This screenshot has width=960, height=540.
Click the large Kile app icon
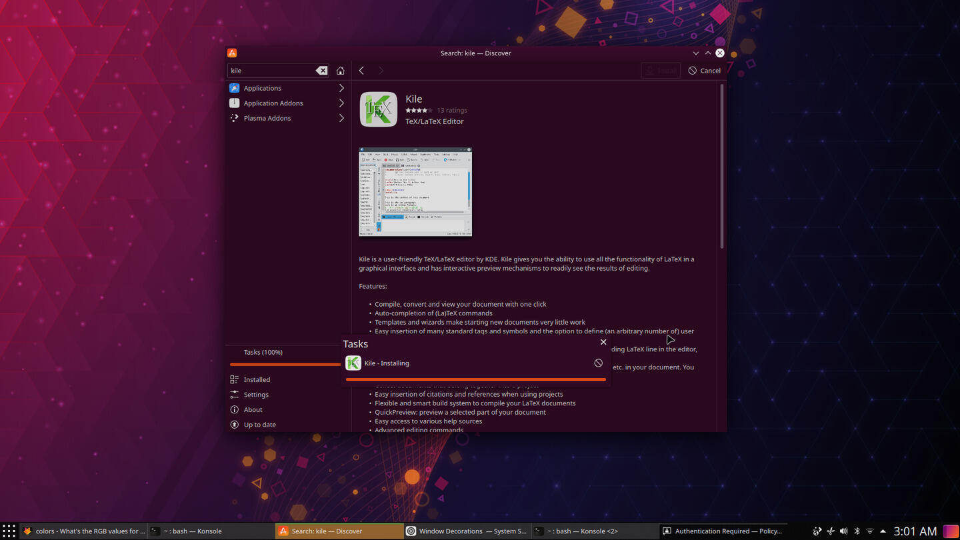pyautogui.click(x=379, y=109)
